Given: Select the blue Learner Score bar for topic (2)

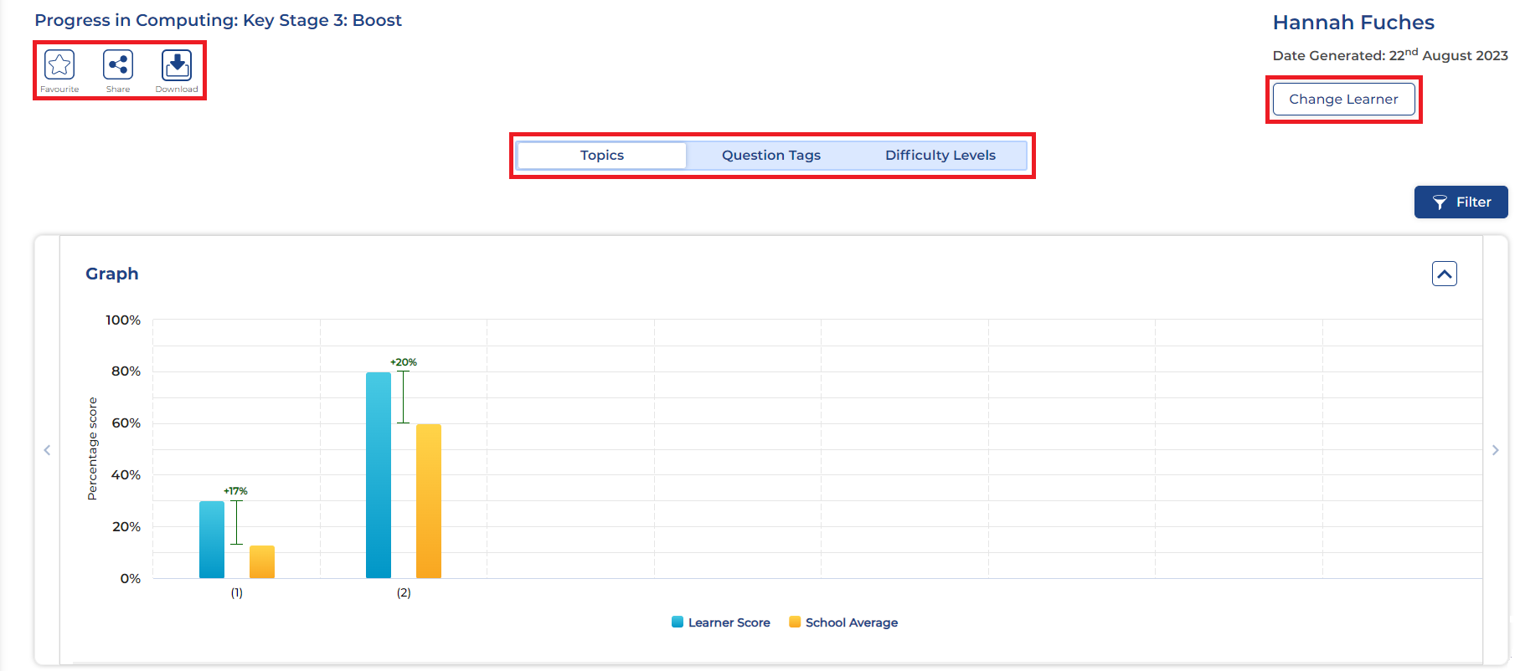Looking at the screenshot, I should pos(379,475).
